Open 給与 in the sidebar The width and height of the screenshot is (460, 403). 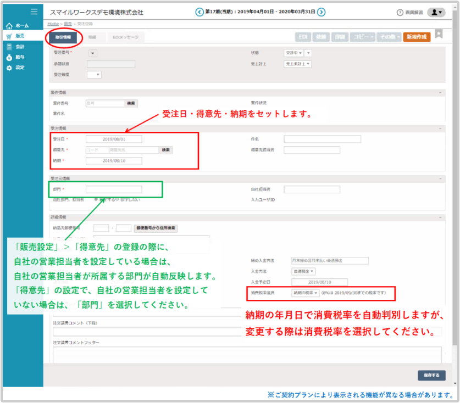[x=19, y=57]
